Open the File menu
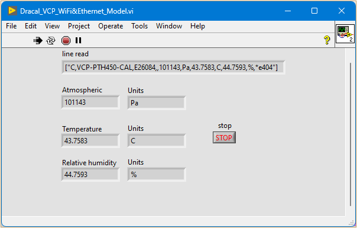This screenshot has height=228, width=357. click(11, 26)
